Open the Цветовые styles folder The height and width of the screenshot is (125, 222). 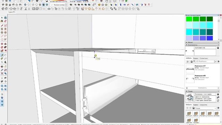[x=189, y=121]
